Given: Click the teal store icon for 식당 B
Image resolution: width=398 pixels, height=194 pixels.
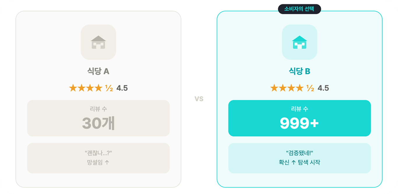Looking at the screenshot, I should (300, 42).
